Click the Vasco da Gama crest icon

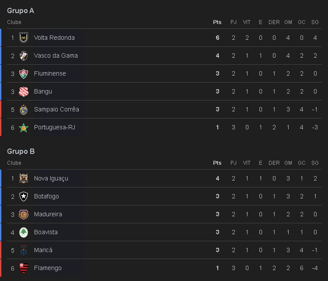click(x=24, y=56)
